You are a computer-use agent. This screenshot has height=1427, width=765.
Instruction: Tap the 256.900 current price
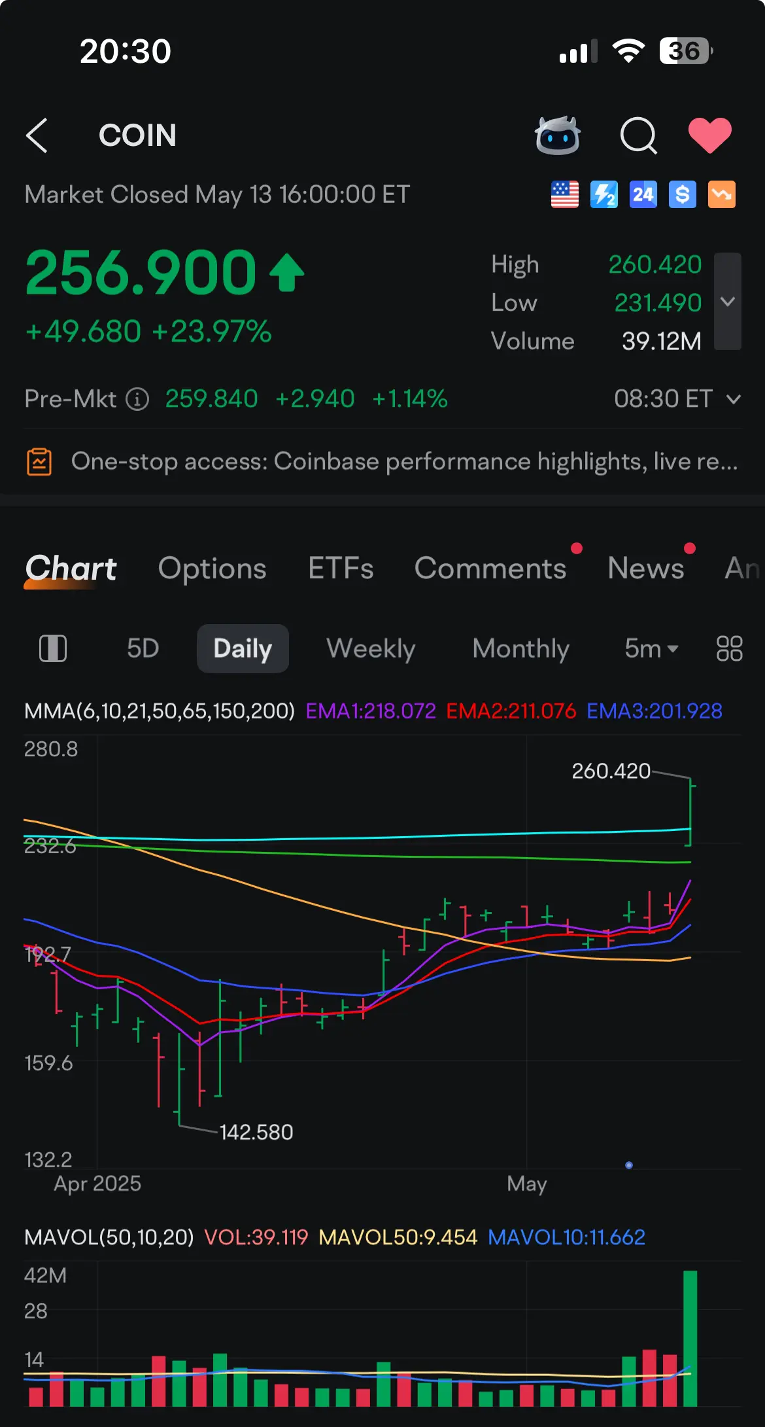click(141, 272)
